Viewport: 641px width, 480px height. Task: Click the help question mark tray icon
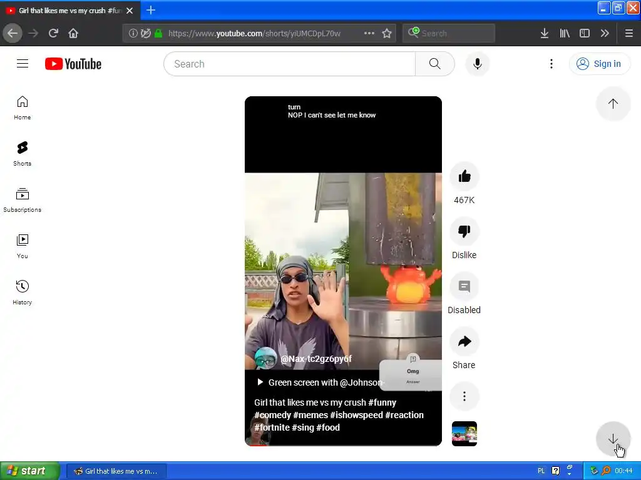tap(556, 471)
